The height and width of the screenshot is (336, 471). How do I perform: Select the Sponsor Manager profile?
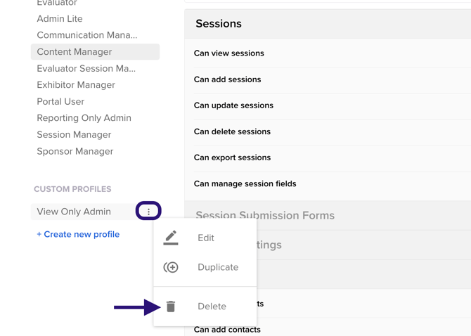75,151
